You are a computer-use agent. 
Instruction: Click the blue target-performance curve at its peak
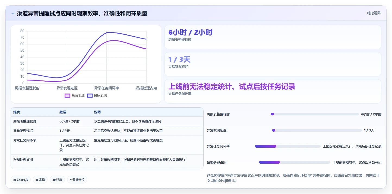(x=109, y=33)
